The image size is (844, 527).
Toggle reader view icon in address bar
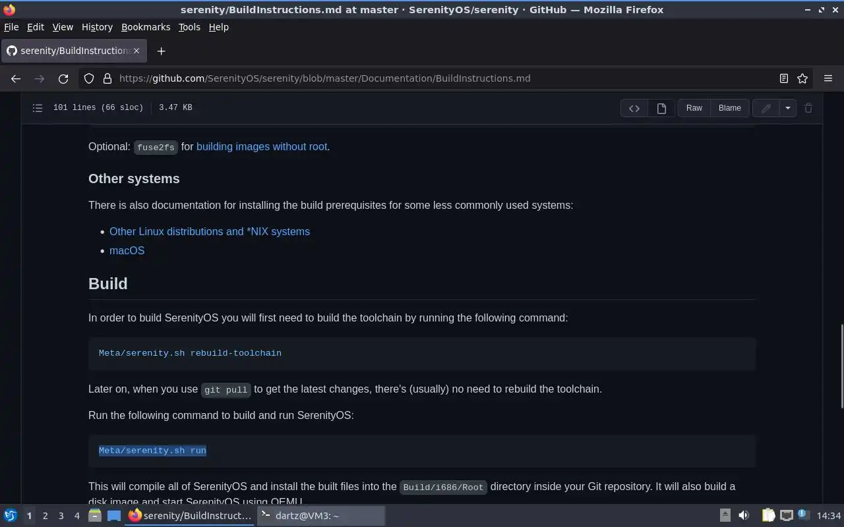pos(783,78)
